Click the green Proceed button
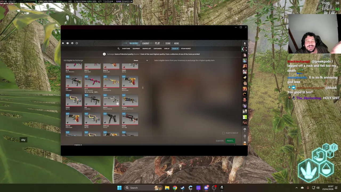The height and width of the screenshot is (192, 341). (230, 141)
